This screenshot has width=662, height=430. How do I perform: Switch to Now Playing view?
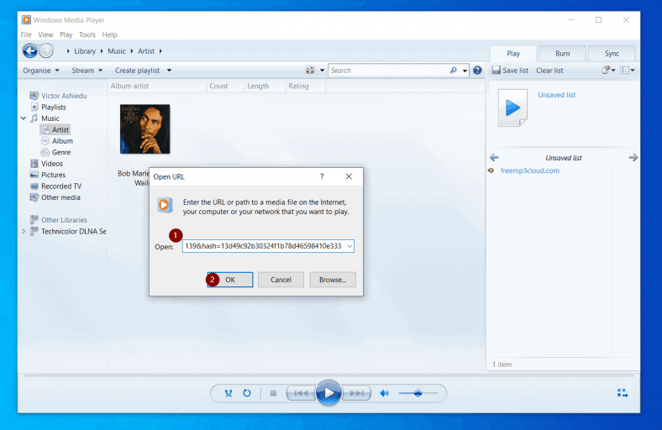click(x=623, y=393)
